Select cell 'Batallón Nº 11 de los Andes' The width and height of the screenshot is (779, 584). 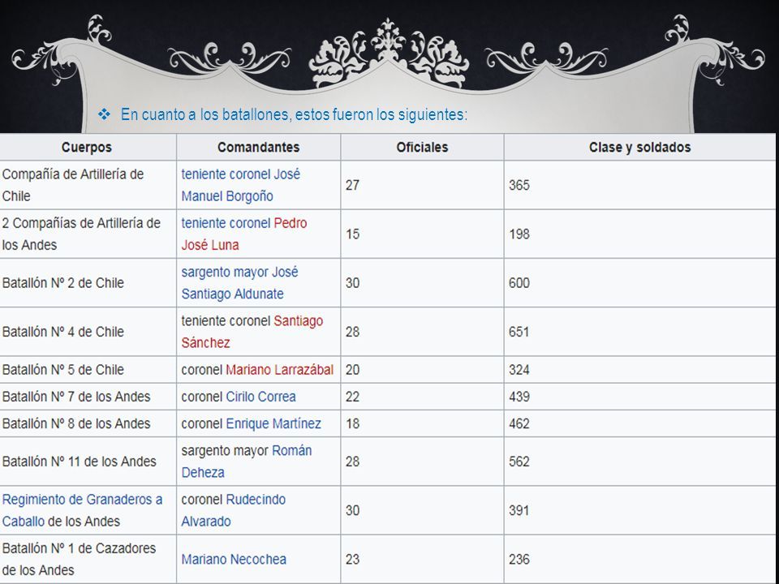[88, 462]
